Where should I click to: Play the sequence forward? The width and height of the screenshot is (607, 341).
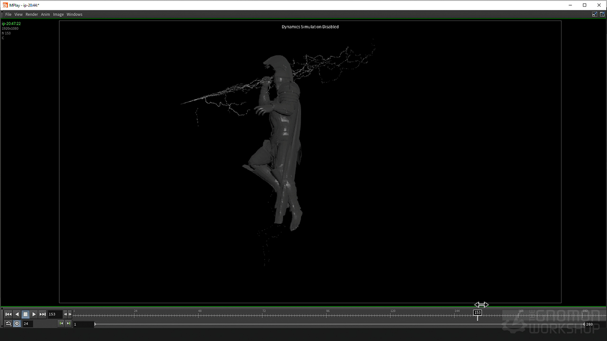coord(34,314)
